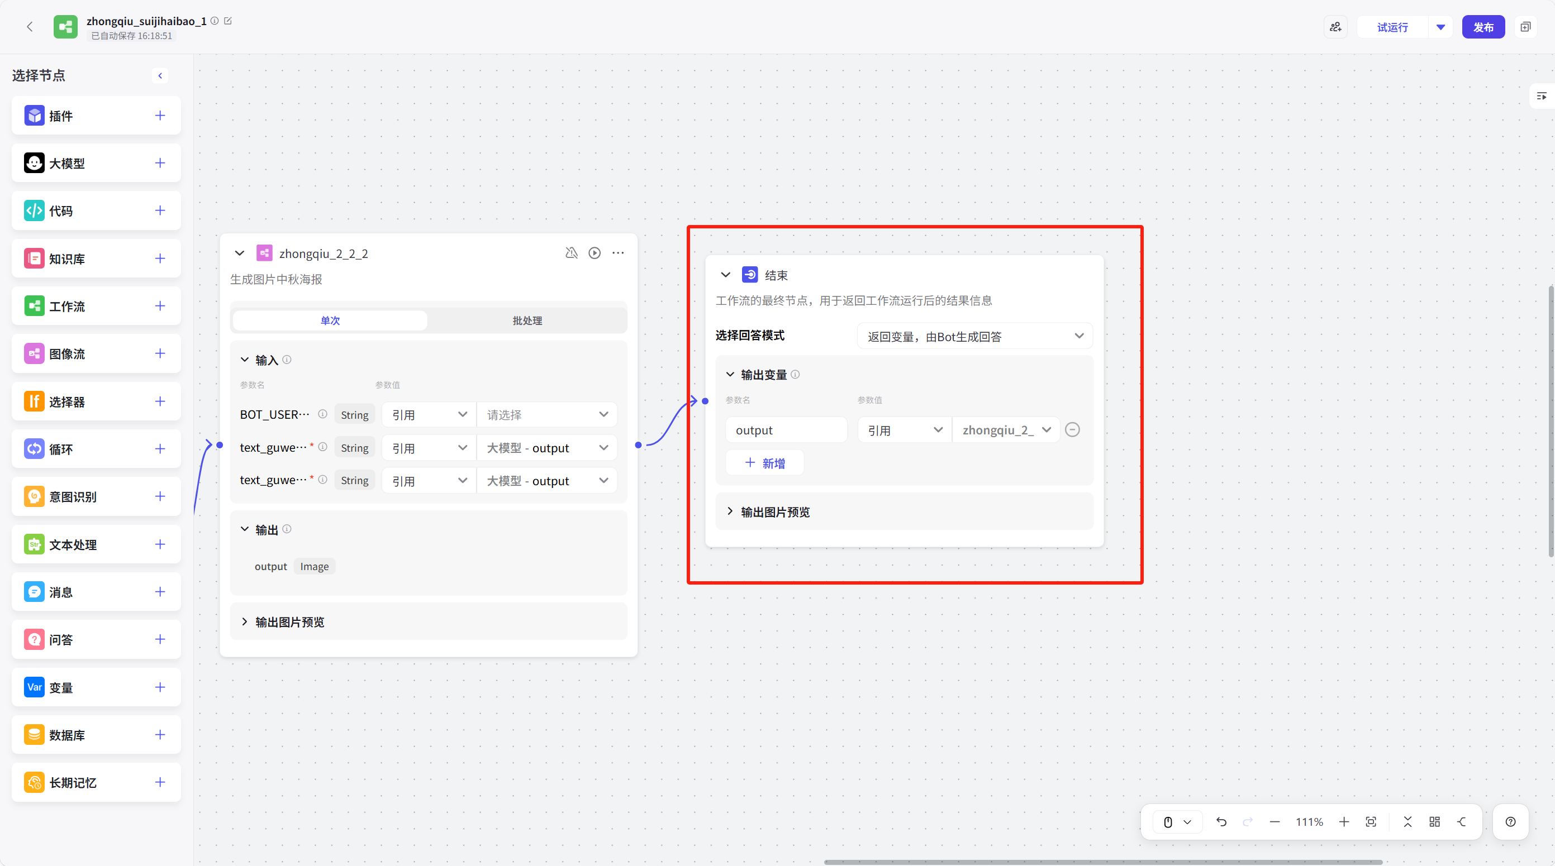
Task: Run the zhongqiu_2_2_2 node with play icon
Action: (x=595, y=253)
